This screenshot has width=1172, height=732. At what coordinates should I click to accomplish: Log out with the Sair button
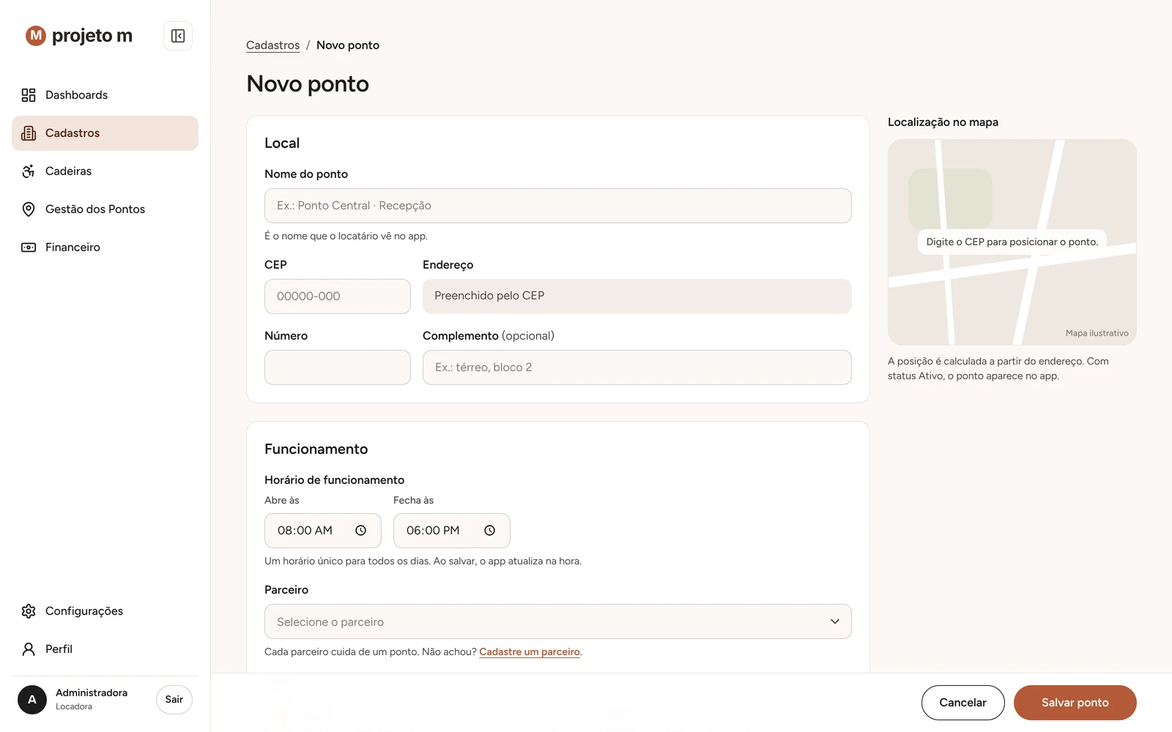174,700
